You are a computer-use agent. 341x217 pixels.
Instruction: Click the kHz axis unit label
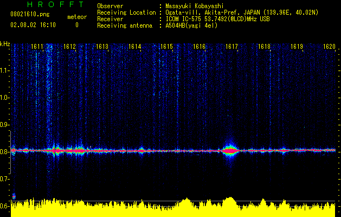coord(5,44)
